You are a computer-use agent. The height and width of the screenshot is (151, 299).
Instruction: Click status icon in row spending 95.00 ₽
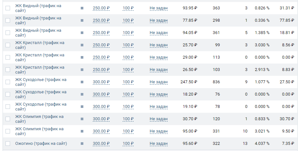click(82, 131)
